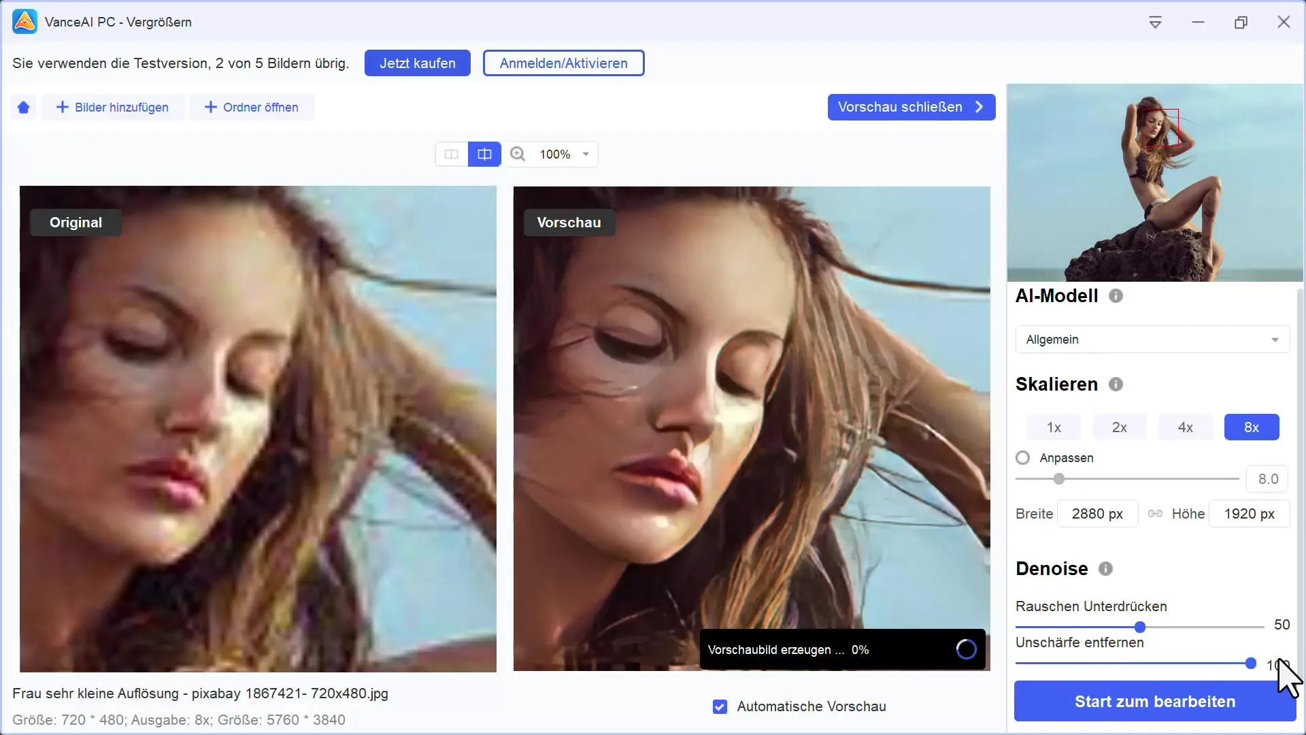Choose 1x scaling
Image resolution: width=1306 pixels, height=735 pixels.
coord(1054,427)
